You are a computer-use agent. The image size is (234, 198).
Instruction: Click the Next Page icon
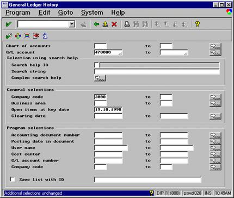[176, 24]
